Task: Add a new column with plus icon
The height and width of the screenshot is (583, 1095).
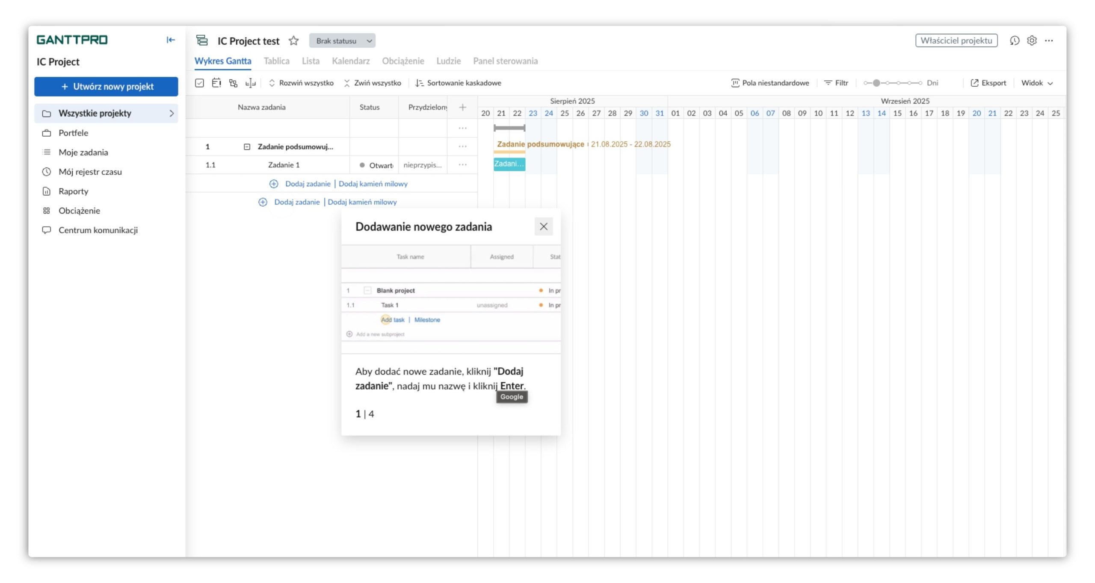Action: click(462, 107)
